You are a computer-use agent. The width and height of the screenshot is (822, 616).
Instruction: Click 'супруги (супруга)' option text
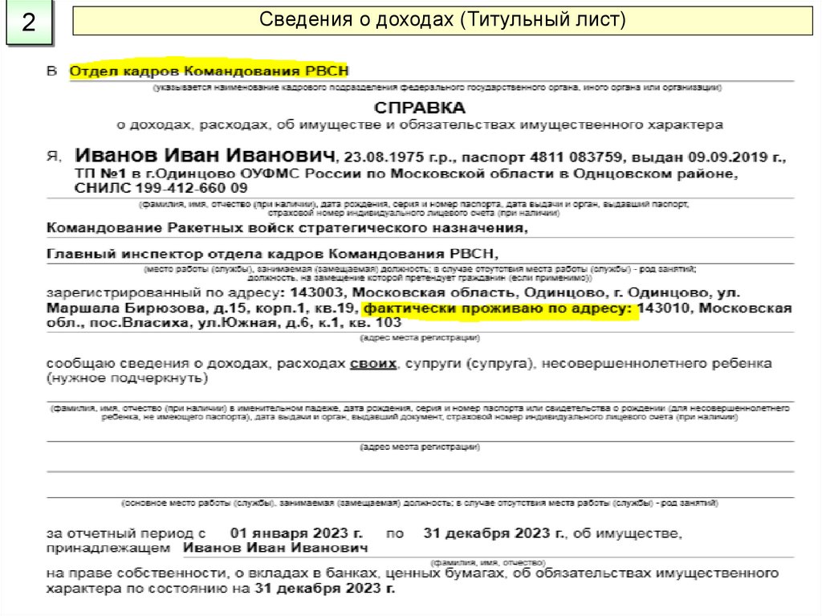(469, 363)
